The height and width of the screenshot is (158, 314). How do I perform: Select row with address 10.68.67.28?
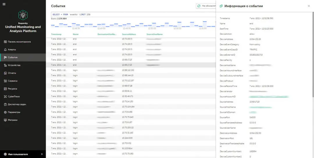[131, 86]
